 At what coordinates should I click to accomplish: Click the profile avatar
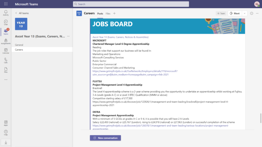[257, 4]
